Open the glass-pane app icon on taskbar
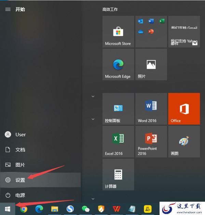Screen dimensions: 205x215 coord(132,209)
